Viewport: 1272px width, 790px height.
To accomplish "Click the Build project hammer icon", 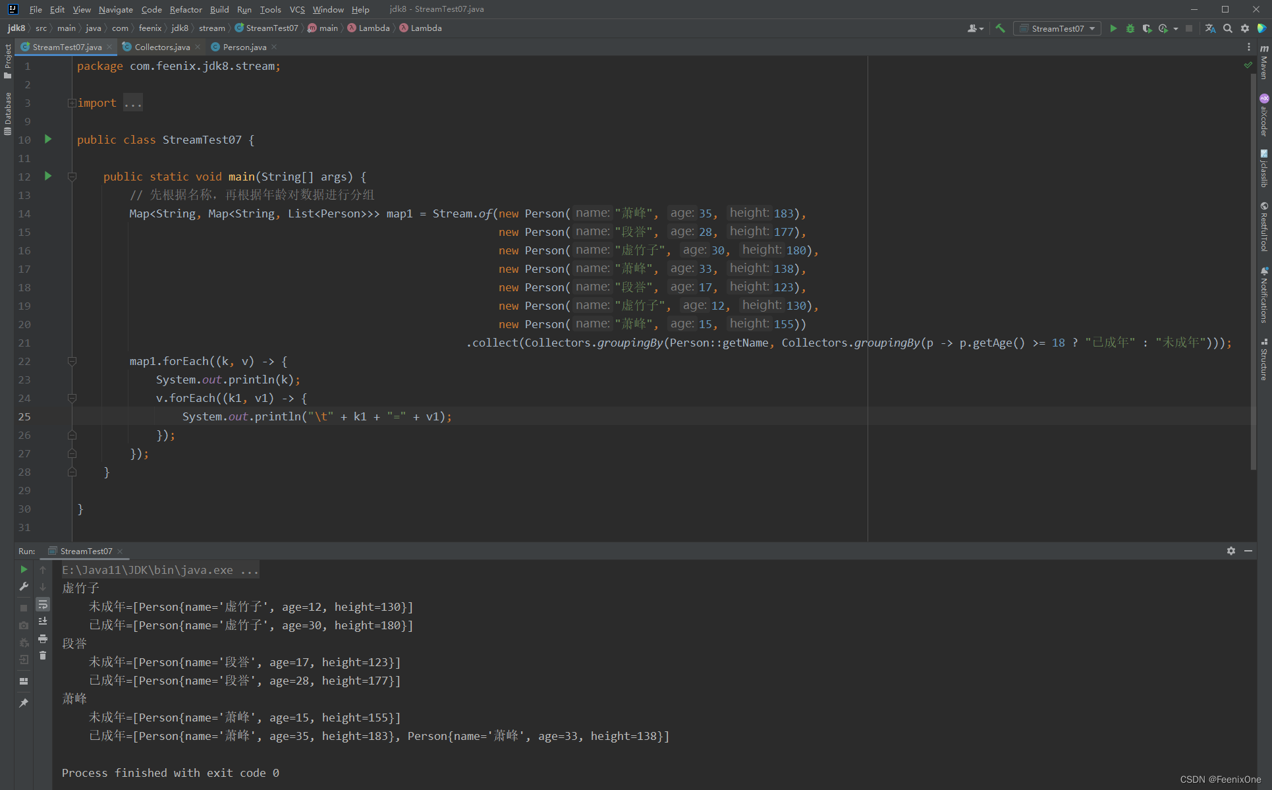I will click(1000, 28).
